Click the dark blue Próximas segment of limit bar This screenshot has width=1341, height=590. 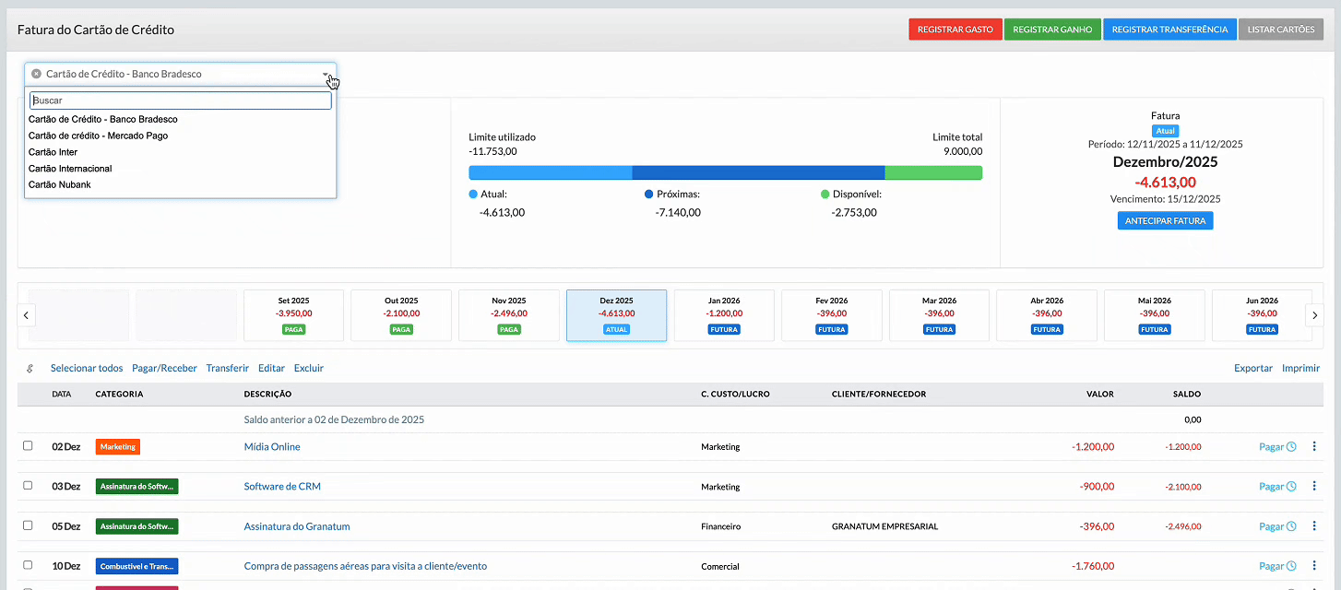(x=759, y=172)
